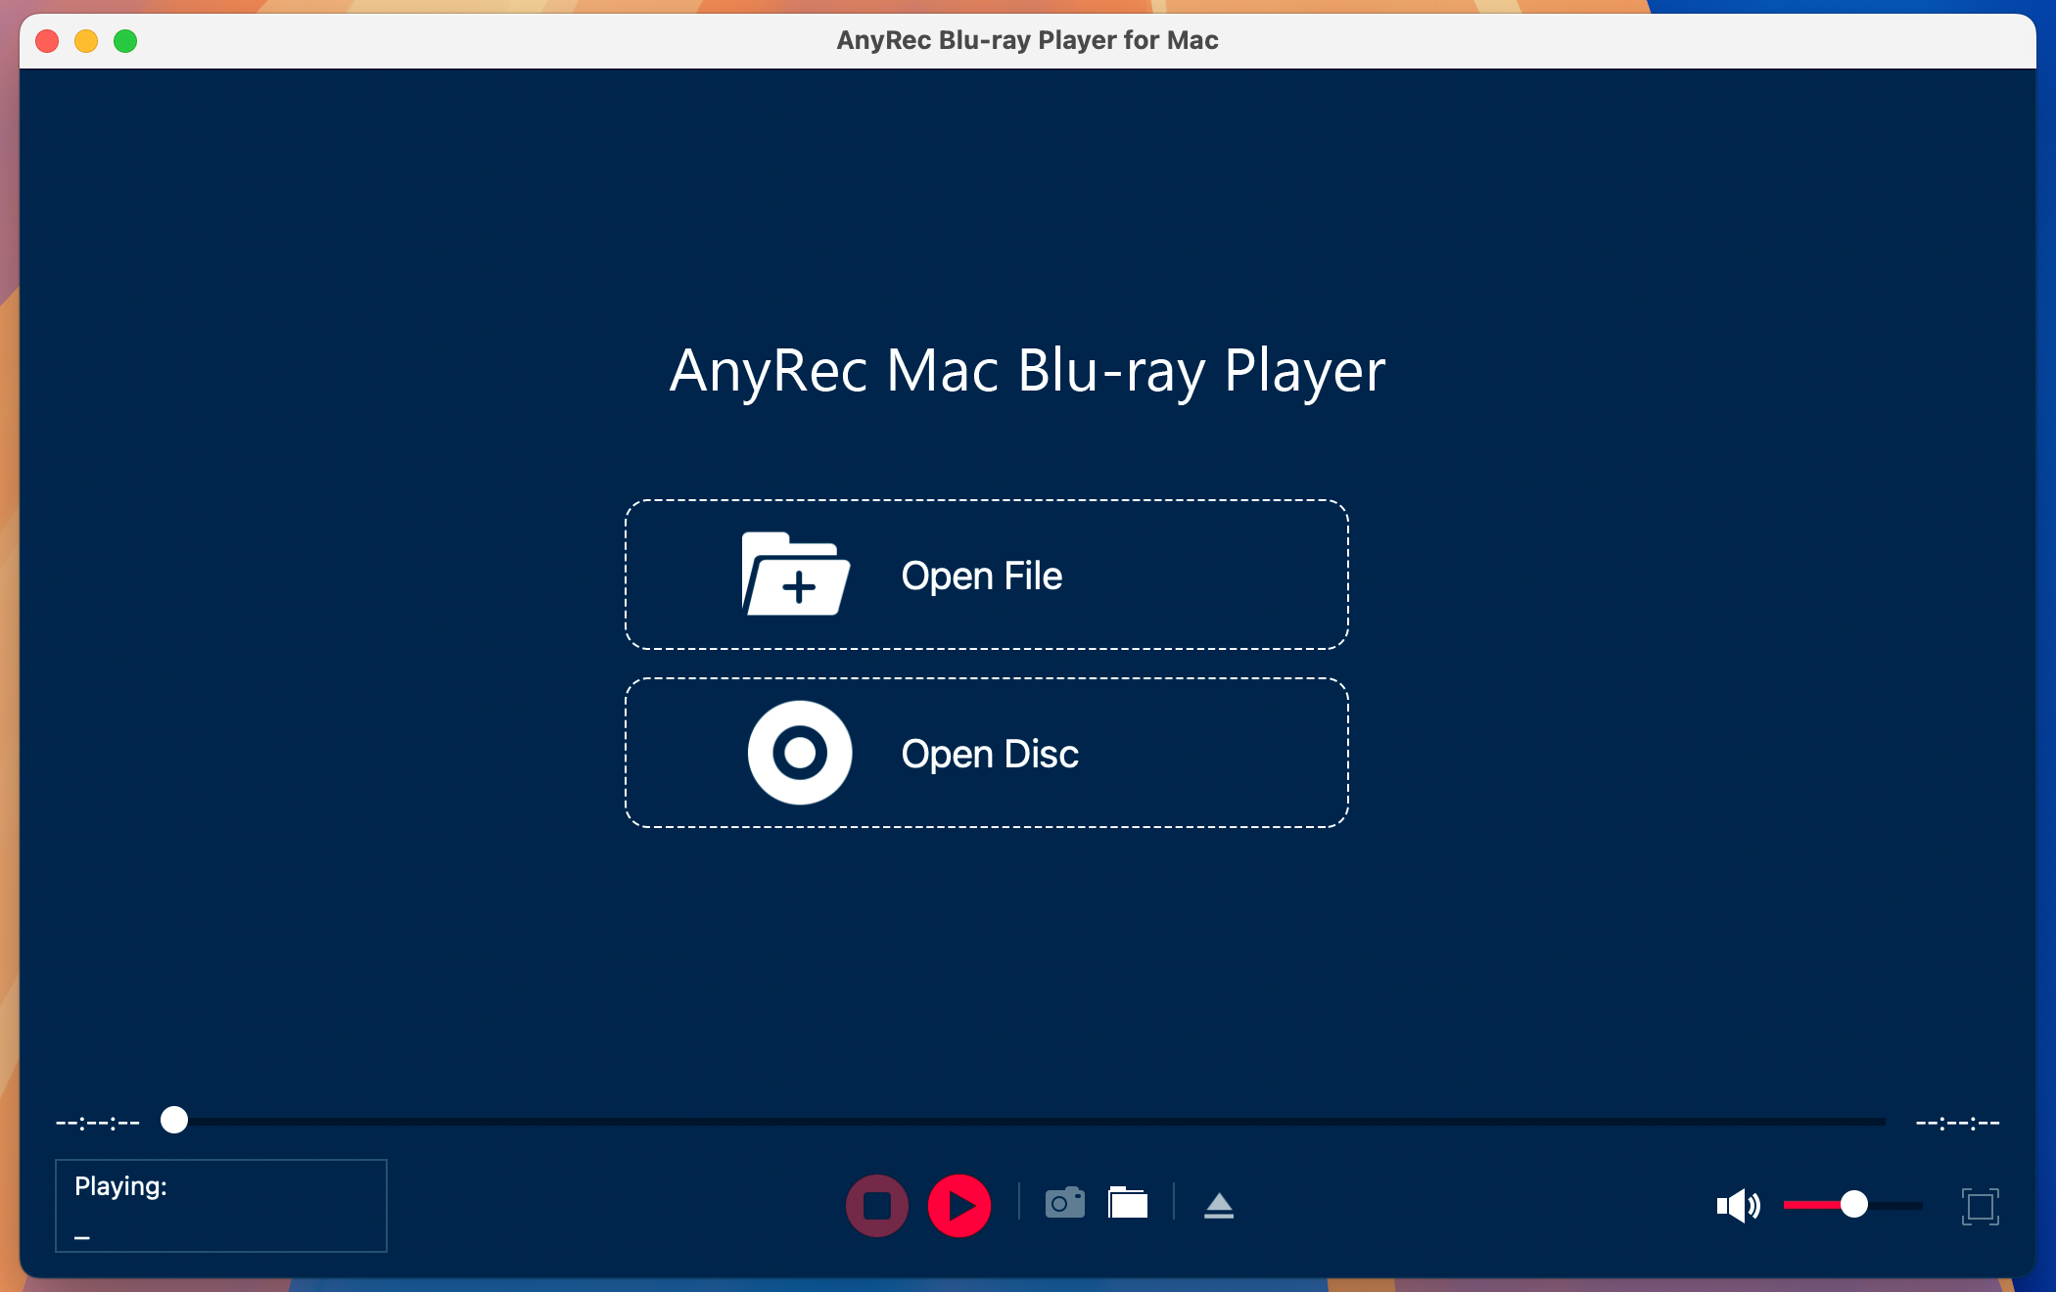The width and height of the screenshot is (2056, 1292).
Task: Take a snapshot with the camera icon
Action: (x=1064, y=1203)
